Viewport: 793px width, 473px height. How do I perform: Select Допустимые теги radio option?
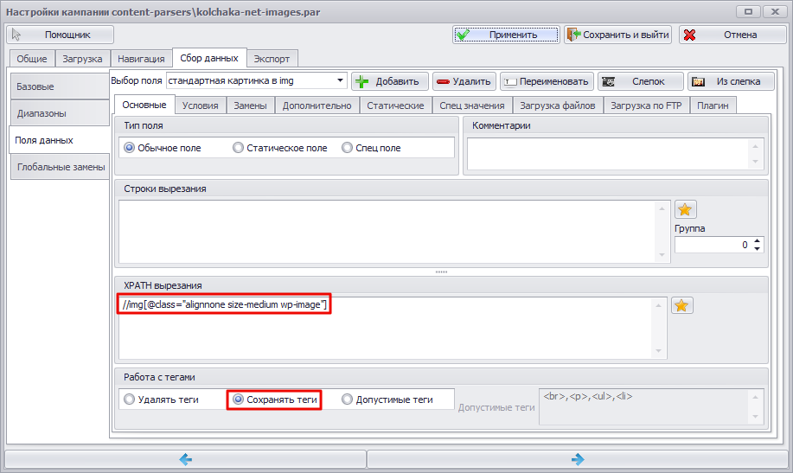[347, 399]
